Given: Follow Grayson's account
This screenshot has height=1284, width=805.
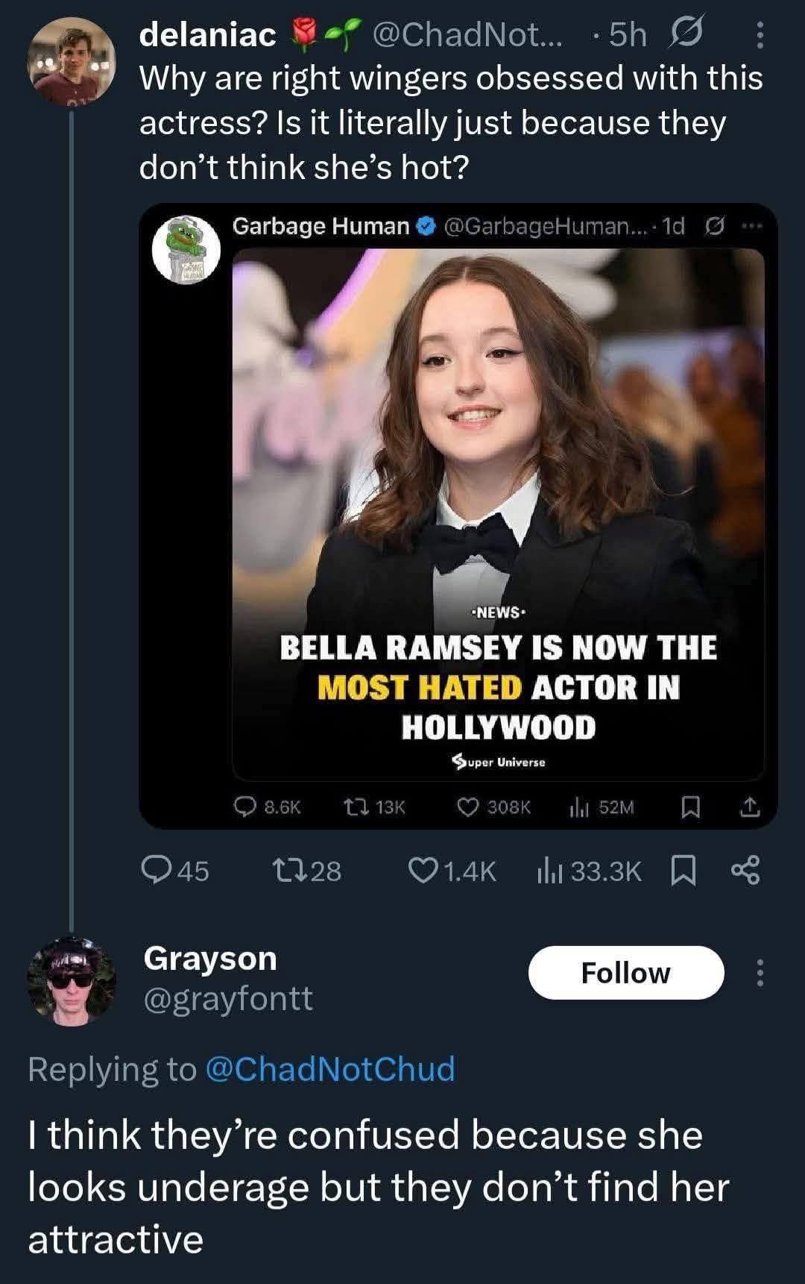Looking at the screenshot, I should click(626, 973).
